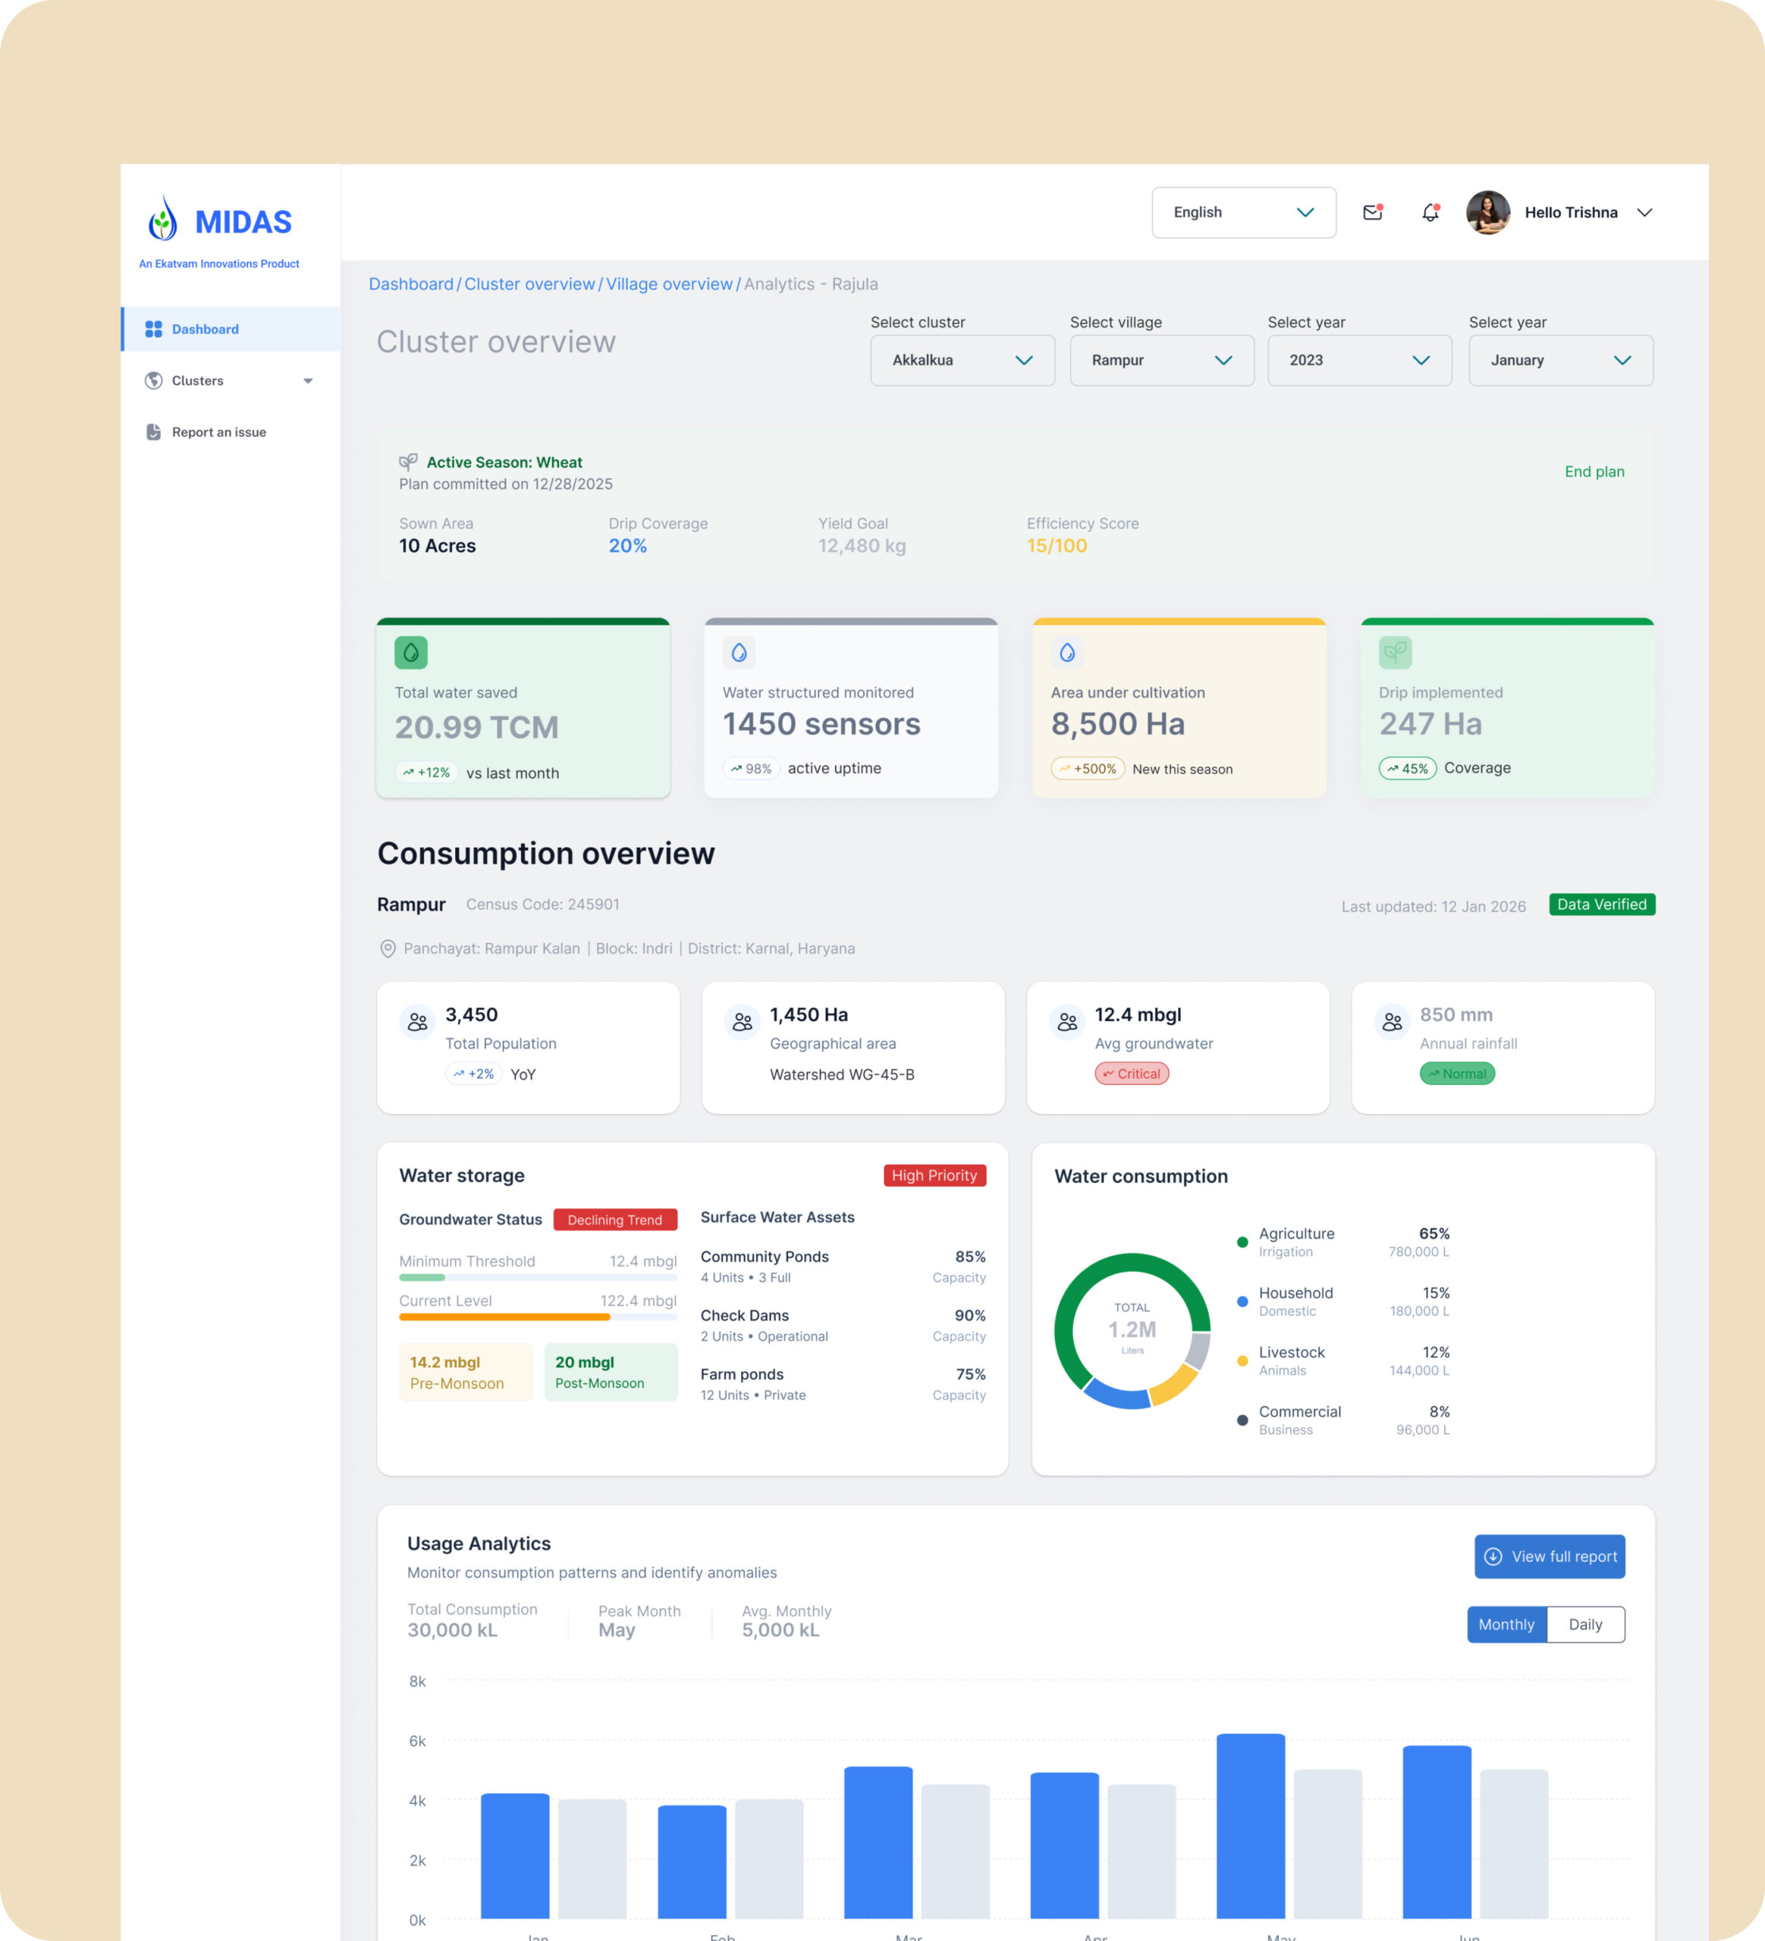Click the droplet icon on Area under cultivation
Viewport: 1765px width, 1941px height.
pos(1067,653)
